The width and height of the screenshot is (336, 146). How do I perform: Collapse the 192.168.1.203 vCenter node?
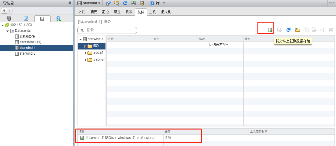[2, 25]
